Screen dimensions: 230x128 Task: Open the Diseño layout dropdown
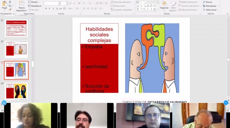34,2
